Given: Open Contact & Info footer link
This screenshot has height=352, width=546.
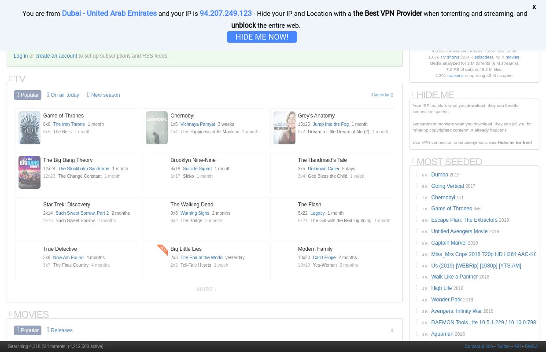Looking at the screenshot, I should tap(479, 347).
